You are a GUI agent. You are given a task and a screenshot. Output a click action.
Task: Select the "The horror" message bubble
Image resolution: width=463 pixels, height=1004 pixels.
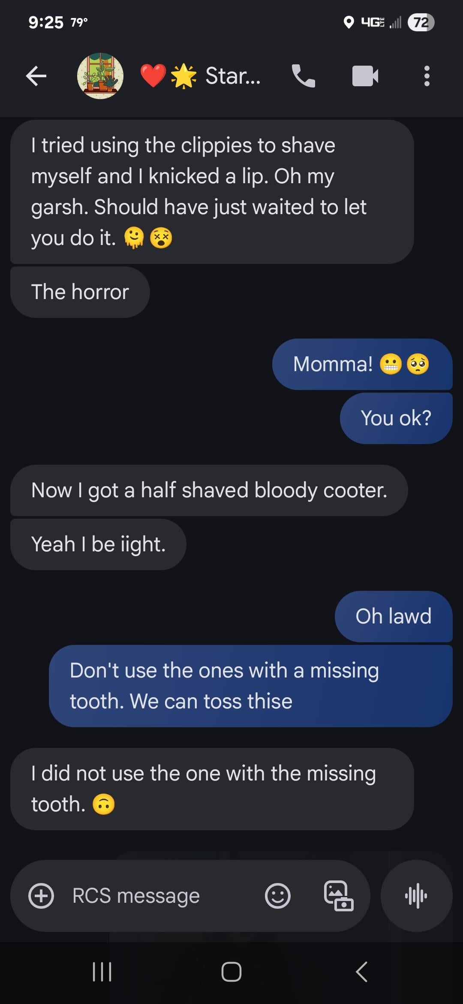[80, 292]
